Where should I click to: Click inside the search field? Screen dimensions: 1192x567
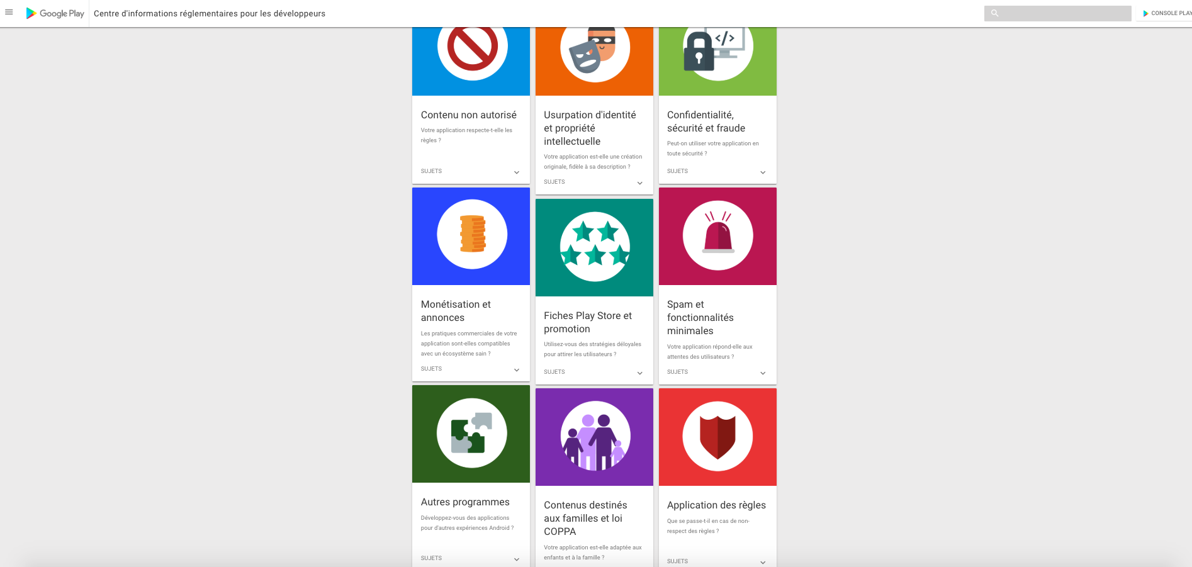point(1057,13)
